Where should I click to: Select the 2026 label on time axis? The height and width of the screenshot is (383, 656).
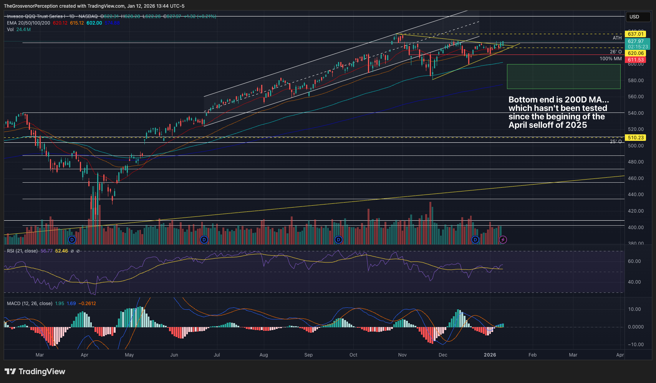click(x=490, y=355)
